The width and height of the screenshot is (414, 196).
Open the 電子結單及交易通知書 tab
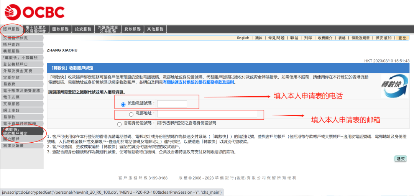36,29
